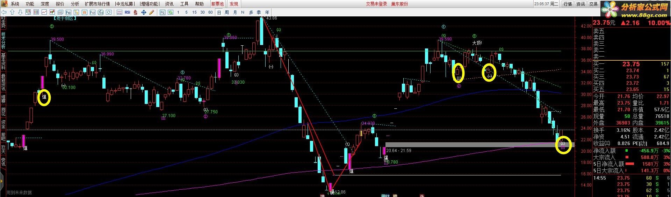Screen dimensions: 671x197
Task: Select the weekly 周 period
Action: coord(227,13)
